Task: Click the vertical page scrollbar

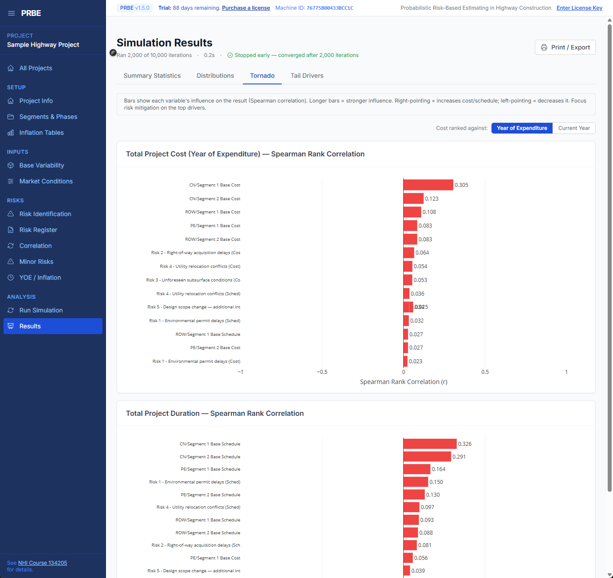Action: pos(610,256)
